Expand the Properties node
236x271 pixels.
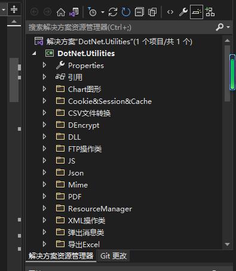click(44, 65)
